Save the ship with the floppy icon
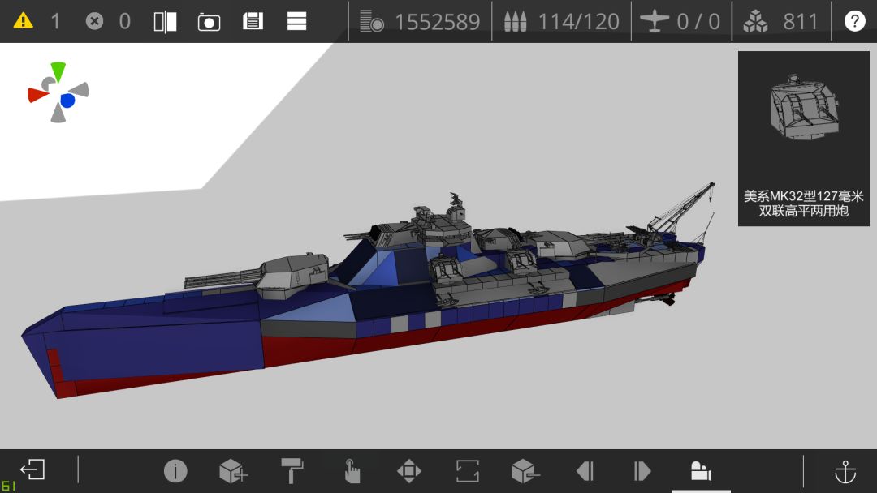This screenshot has width=877, height=493. (x=253, y=21)
